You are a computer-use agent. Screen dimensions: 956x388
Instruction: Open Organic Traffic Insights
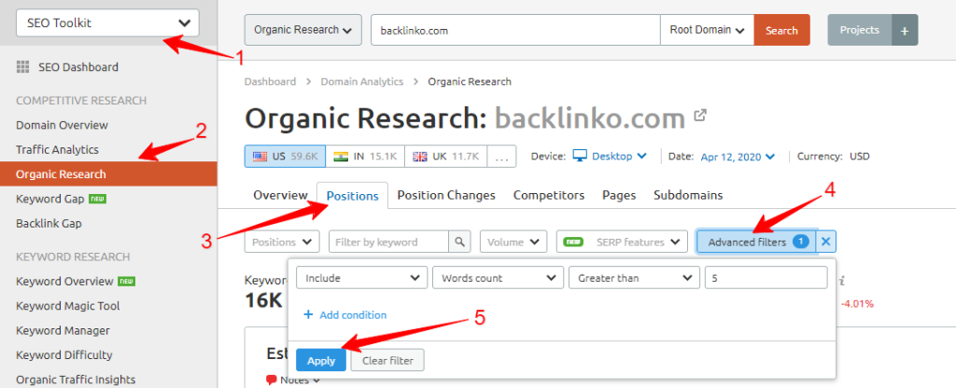(76, 381)
